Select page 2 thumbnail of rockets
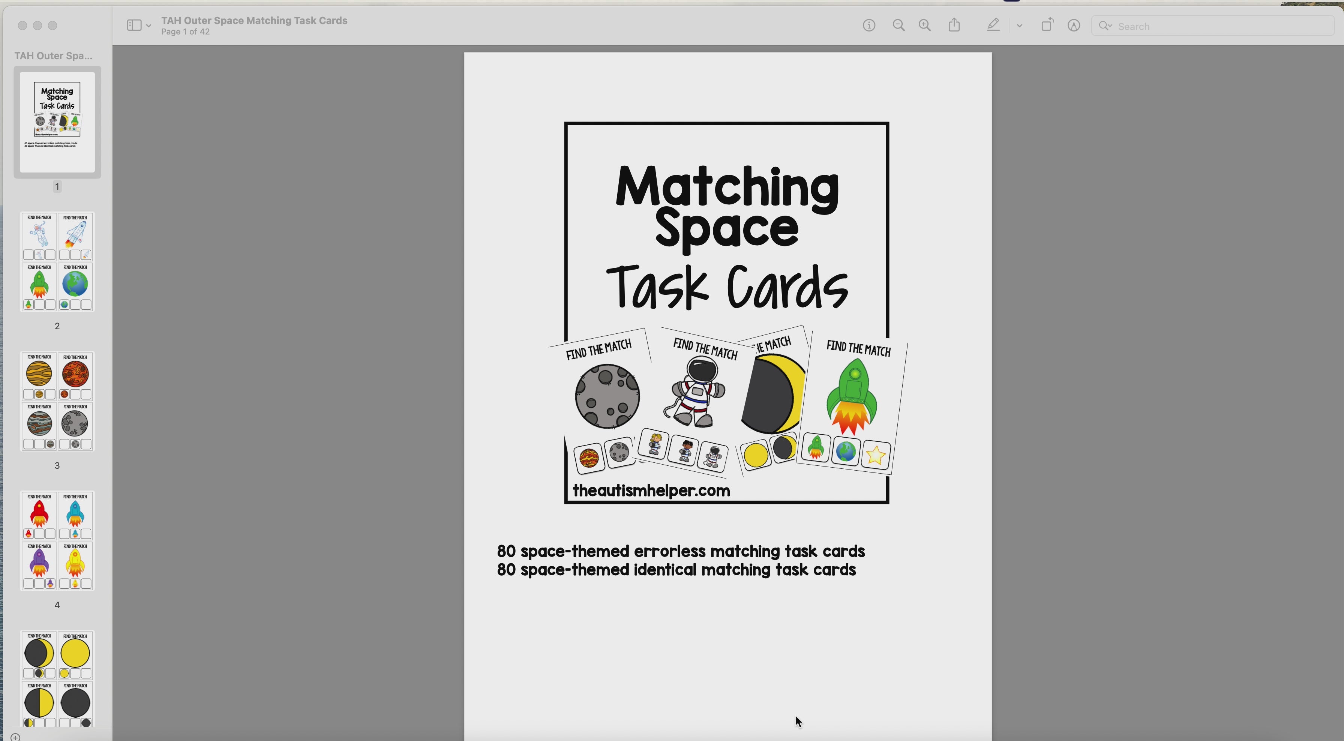The image size is (1344, 741). (57, 261)
